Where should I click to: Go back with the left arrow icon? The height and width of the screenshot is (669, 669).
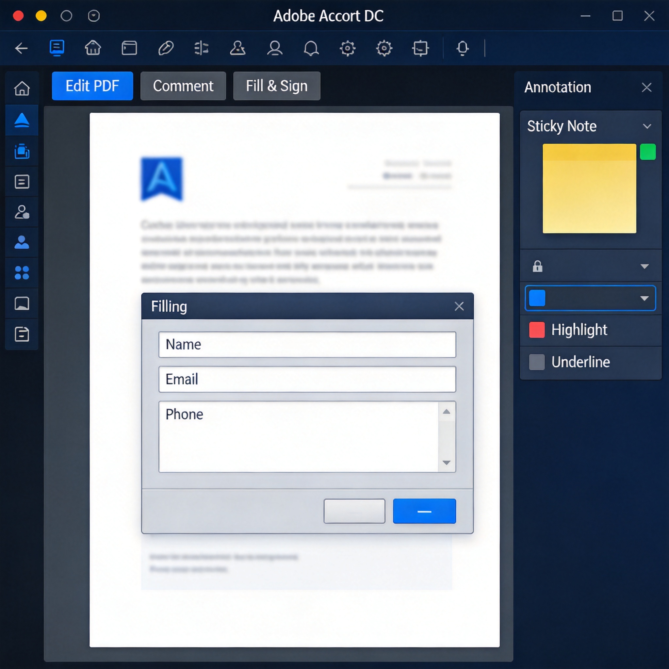click(22, 48)
